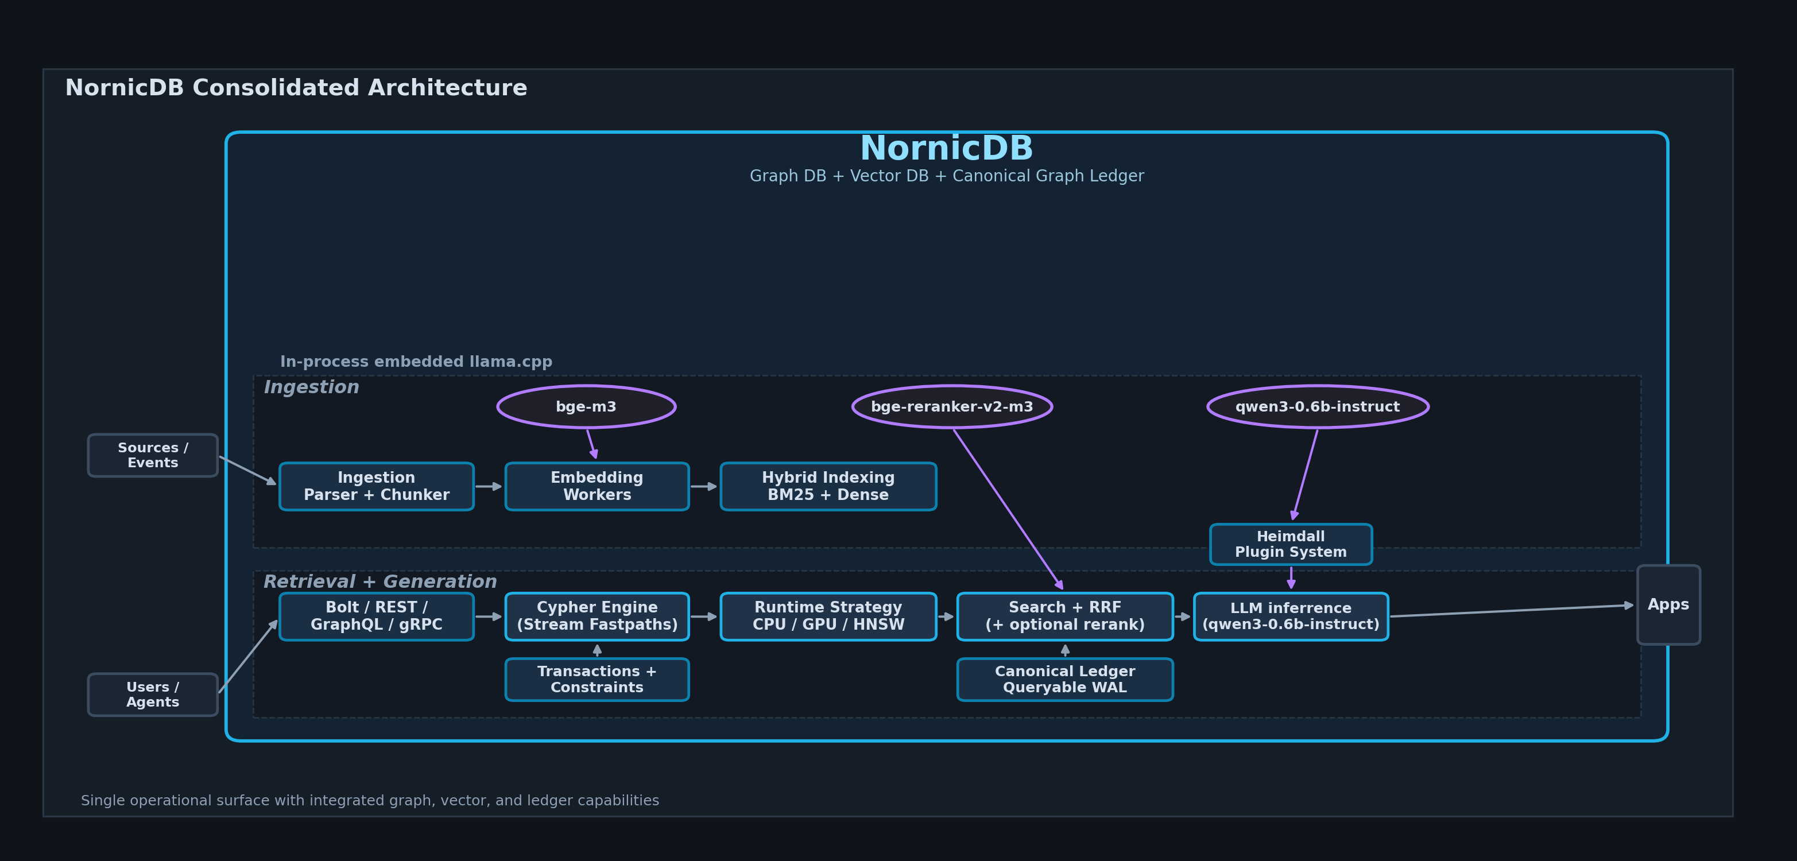Click the Users / Agents box
This screenshot has width=1797, height=861.
pos(153,695)
